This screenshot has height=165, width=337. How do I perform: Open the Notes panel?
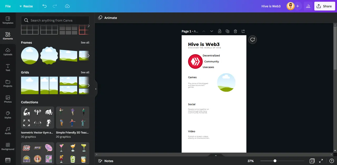tap(106, 161)
